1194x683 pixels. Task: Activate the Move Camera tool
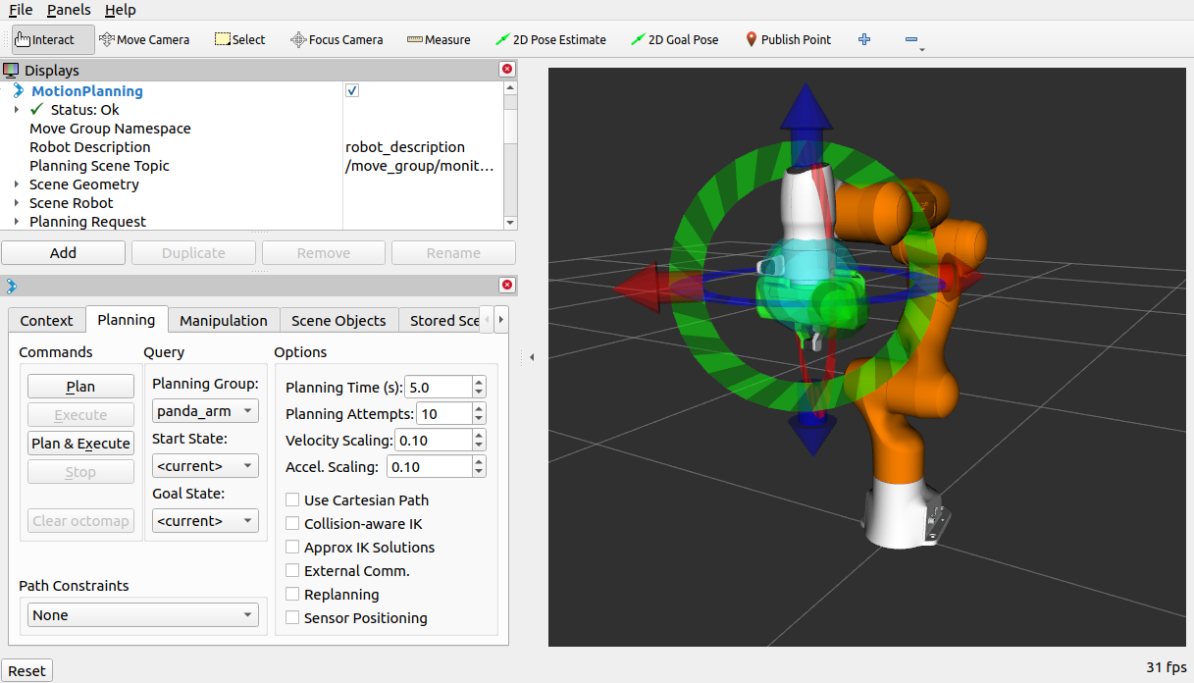point(144,39)
